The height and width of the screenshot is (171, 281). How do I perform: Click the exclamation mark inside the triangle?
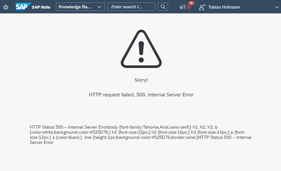141,52
